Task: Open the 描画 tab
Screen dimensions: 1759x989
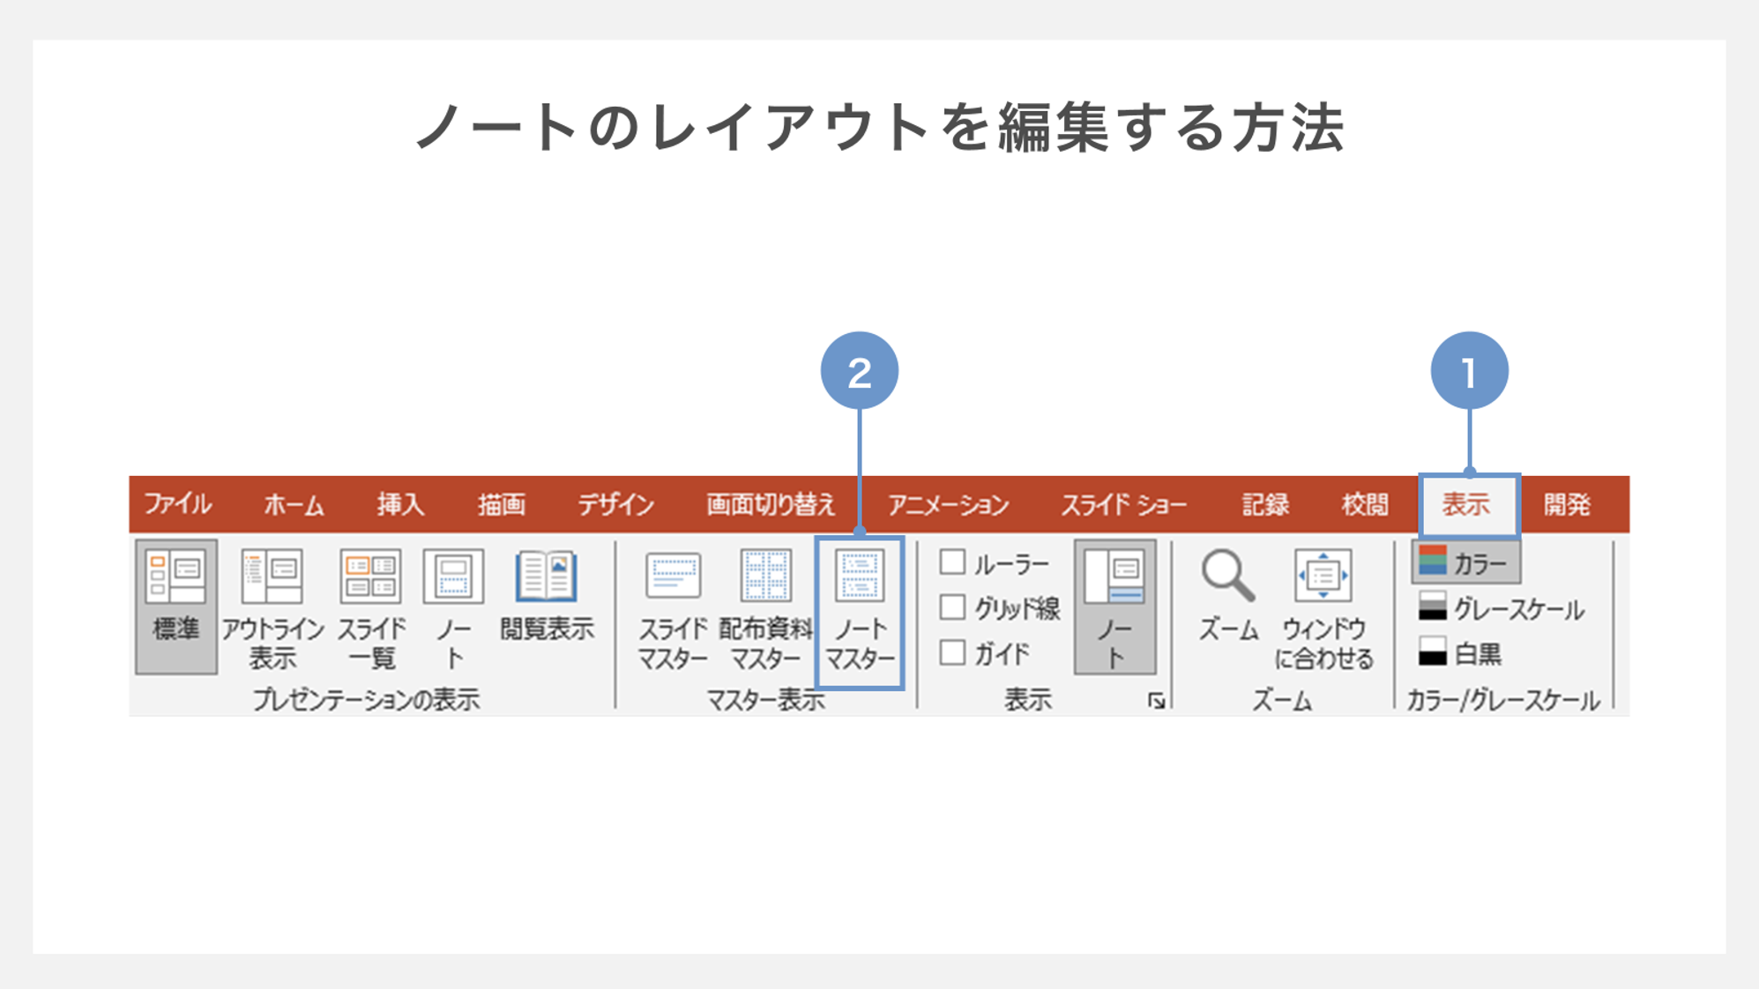Action: tap(502, 504)
